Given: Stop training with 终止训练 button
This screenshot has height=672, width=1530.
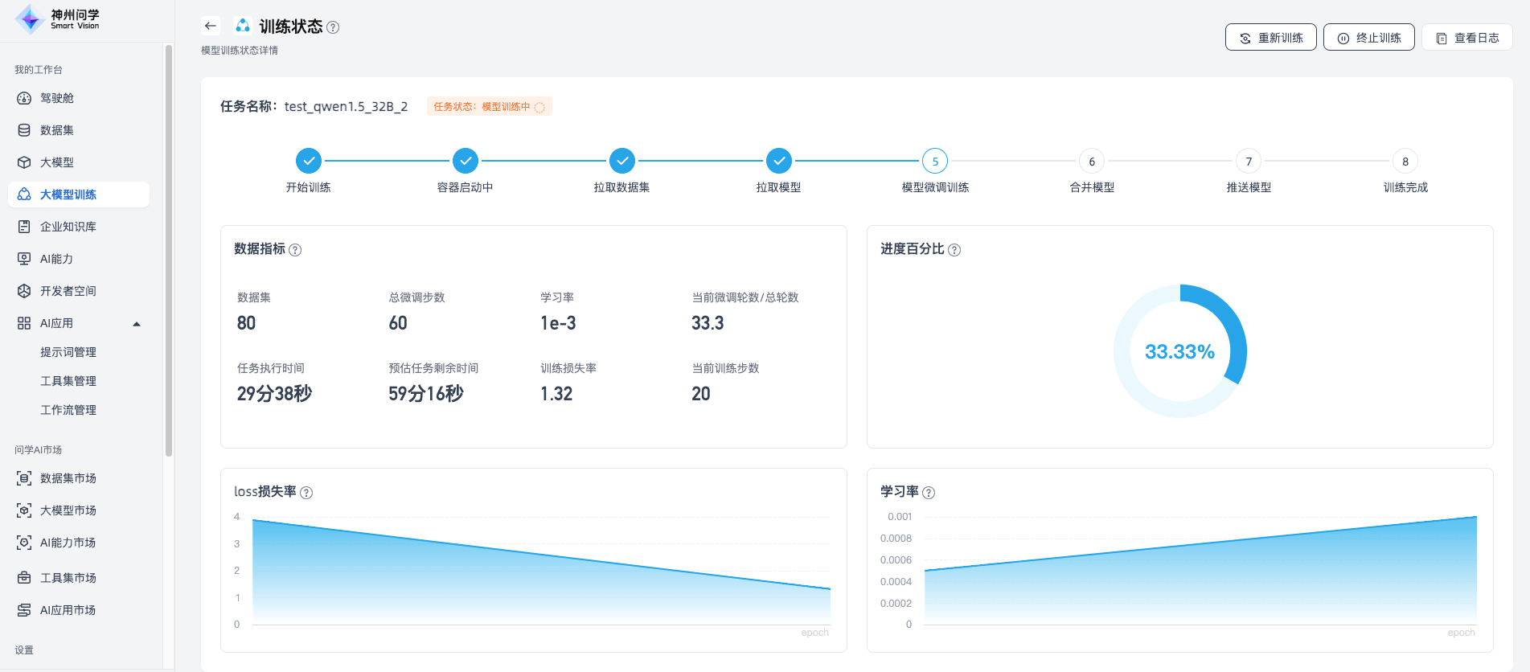Looking at the screenshot, I should point(1368,38).
